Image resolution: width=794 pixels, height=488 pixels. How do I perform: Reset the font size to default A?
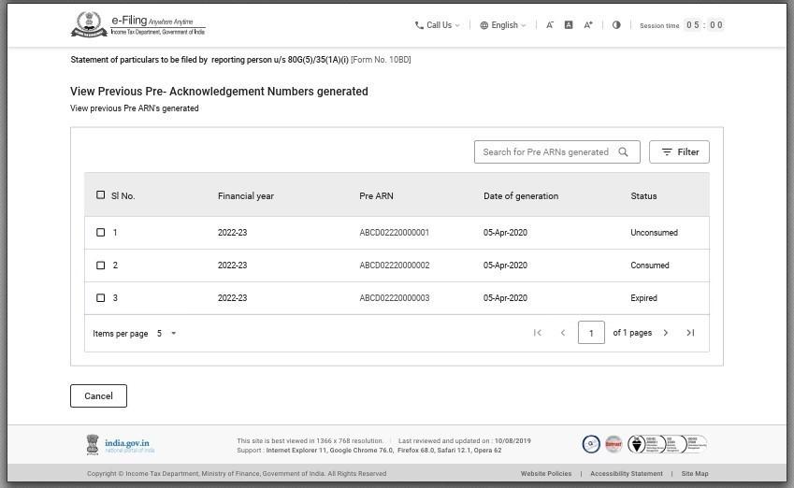(569, 25)
